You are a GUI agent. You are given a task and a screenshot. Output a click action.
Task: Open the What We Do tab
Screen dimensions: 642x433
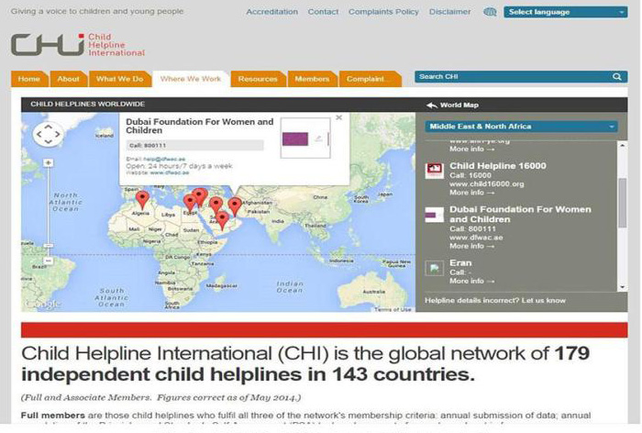pos(119,79)
